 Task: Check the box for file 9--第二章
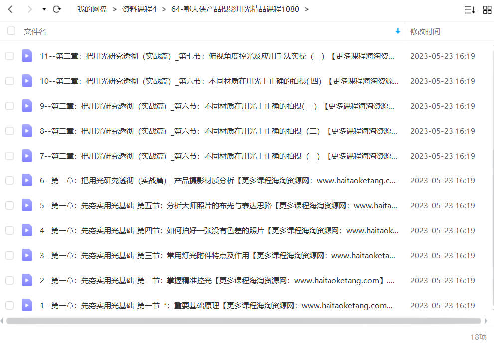point(10,106)
